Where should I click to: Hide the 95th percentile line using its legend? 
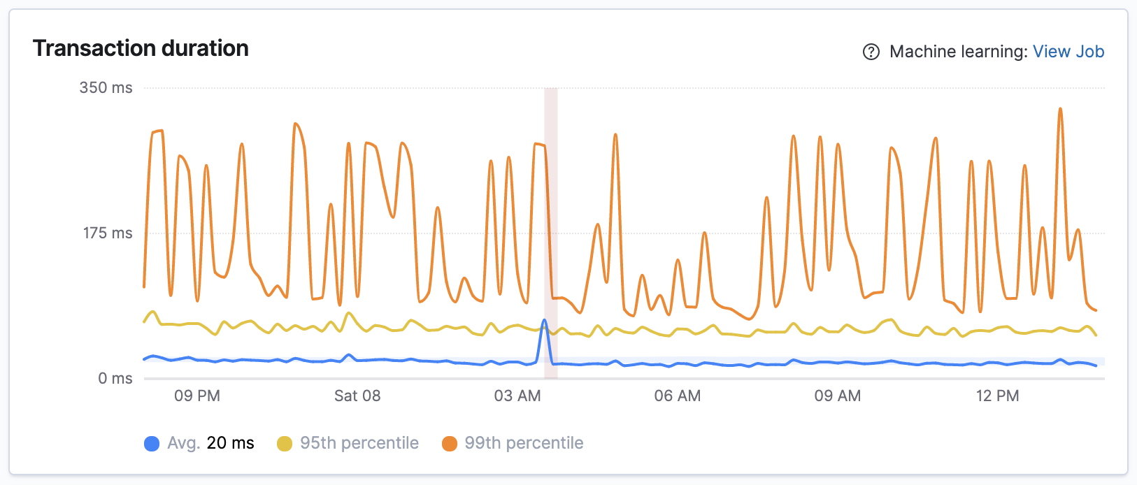click(x=348, y=442)
